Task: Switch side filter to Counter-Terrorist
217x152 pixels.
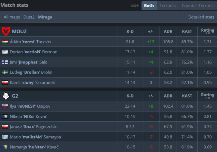Action: pos(198,5)
